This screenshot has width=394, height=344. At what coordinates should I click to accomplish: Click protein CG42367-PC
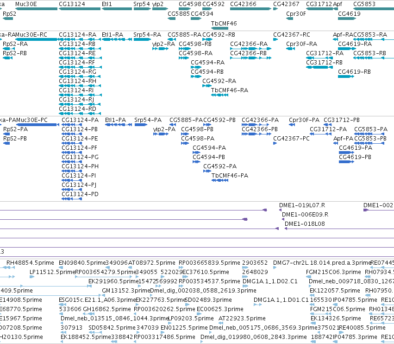(x=291, y=139)
